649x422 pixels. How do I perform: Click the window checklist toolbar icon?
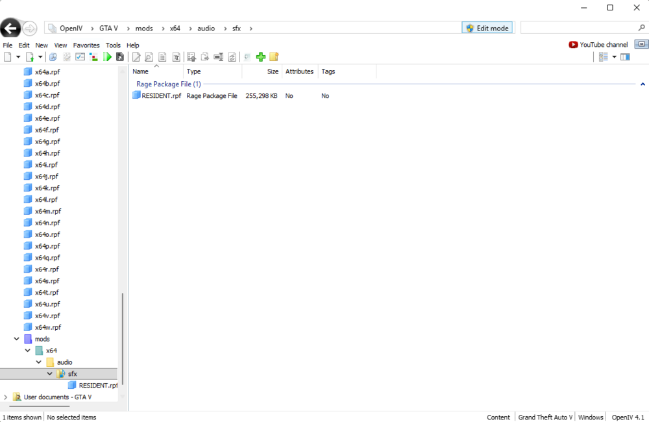80,56
